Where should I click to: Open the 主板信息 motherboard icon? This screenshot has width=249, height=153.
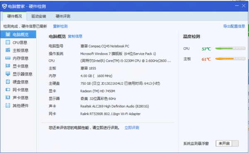[x=8, y=50]
